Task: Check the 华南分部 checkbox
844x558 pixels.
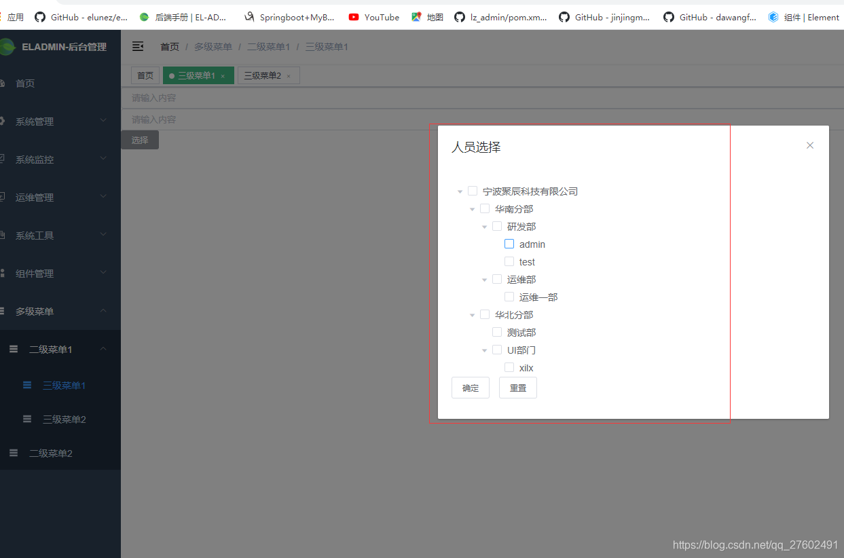Action: tap(485, 208)
